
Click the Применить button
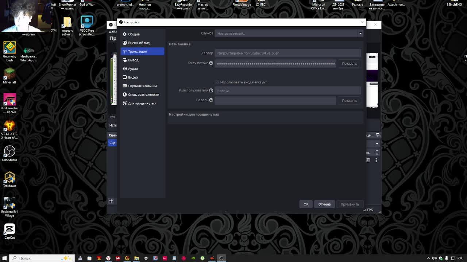point(350,204)
